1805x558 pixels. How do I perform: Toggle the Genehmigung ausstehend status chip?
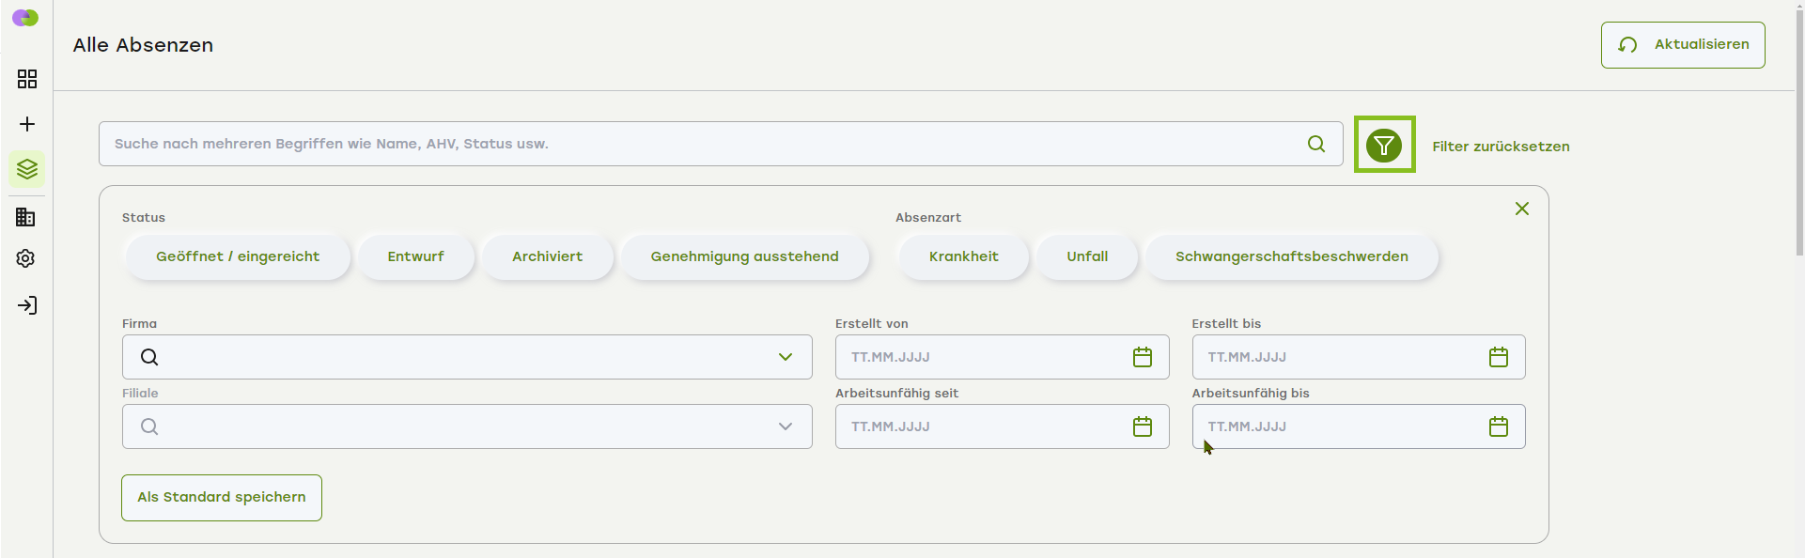coord(744,256)
